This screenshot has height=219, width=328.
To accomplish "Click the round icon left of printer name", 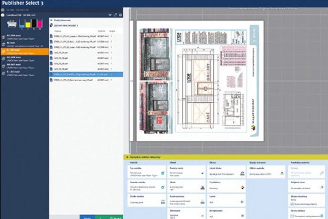I will 2,15.
